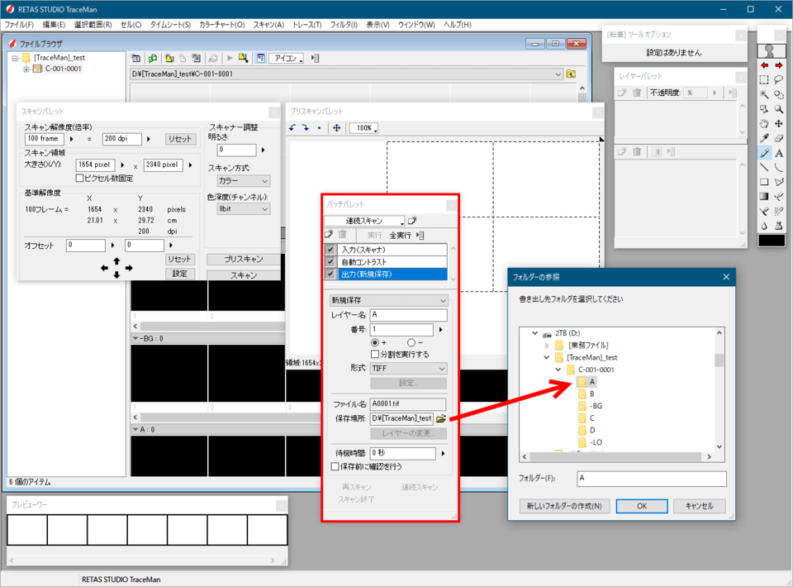Click rotate left icon in プリスキャンパレット
The image size is (793, 587).
(x=293, y=128)
